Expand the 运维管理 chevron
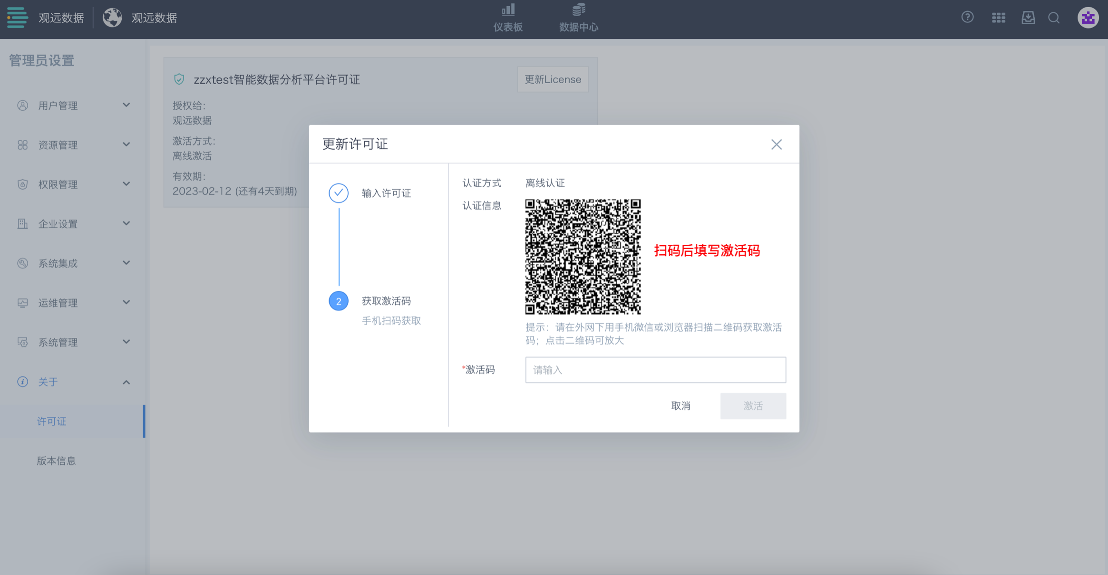Viewport: 1108px width, 575px height. [x=126, y=302]
